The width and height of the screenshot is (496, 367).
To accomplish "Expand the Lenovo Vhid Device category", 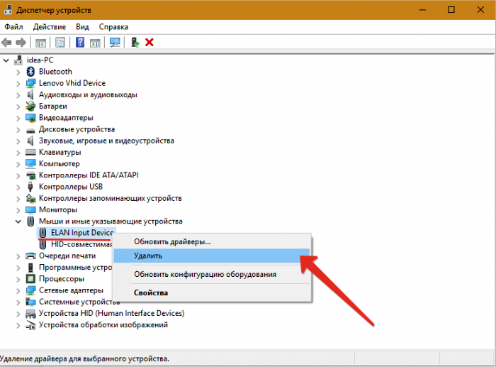I will [x=18, y=84].
